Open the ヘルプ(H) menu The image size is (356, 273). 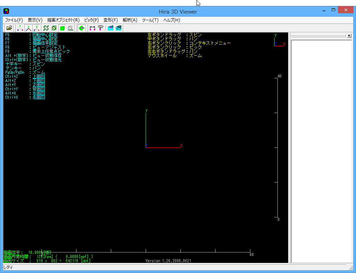171,20
